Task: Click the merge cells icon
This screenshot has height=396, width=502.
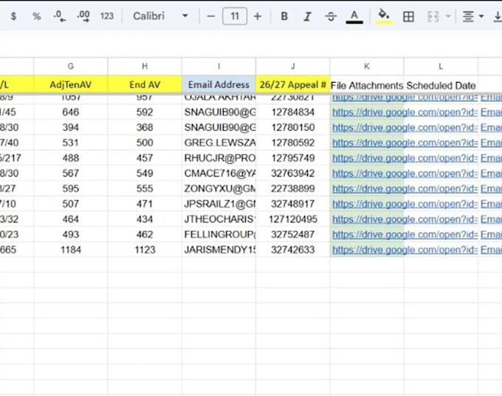Action: (433, 16)
